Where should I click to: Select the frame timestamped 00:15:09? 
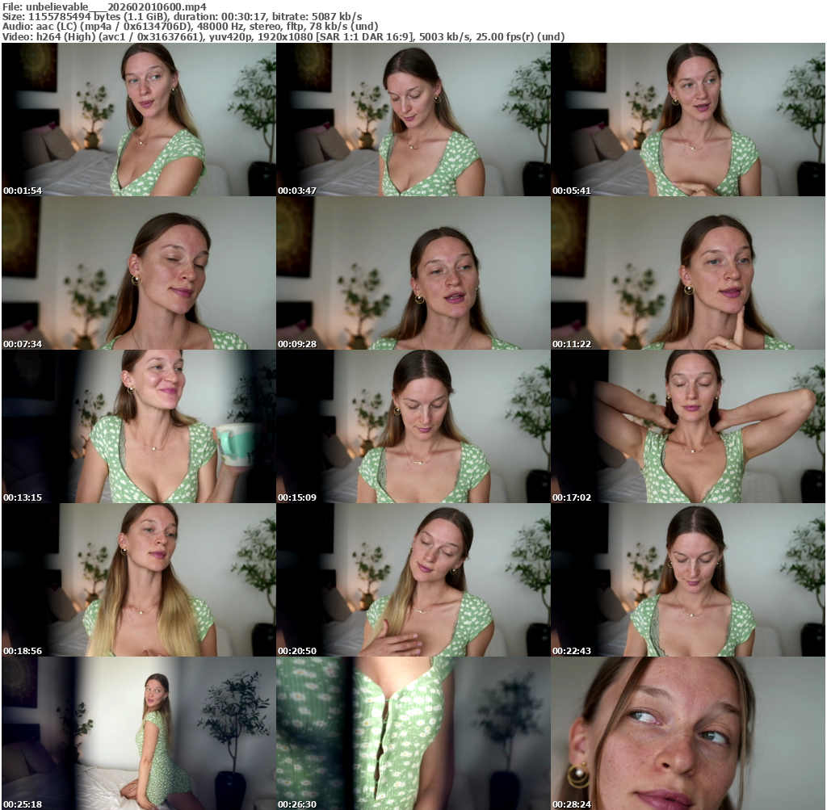click(x=413, y=426)
